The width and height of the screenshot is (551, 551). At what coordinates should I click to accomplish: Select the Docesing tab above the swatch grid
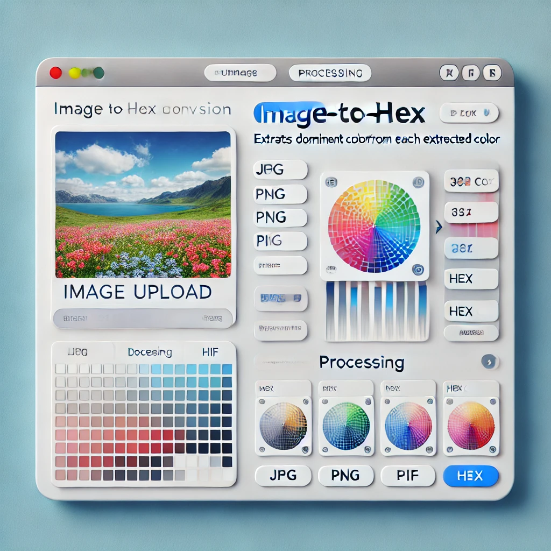pos(150,352)
